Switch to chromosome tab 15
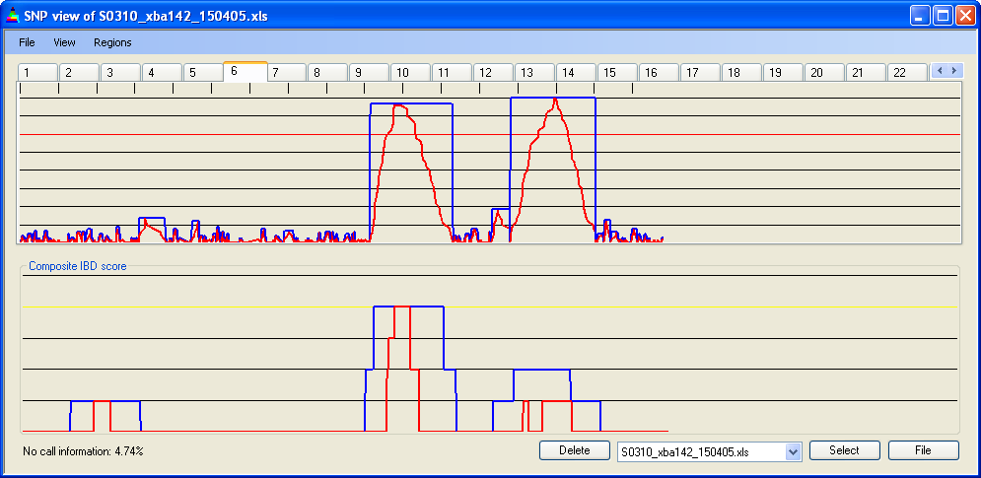The image size is (981, 478). (x=617, y=73)
